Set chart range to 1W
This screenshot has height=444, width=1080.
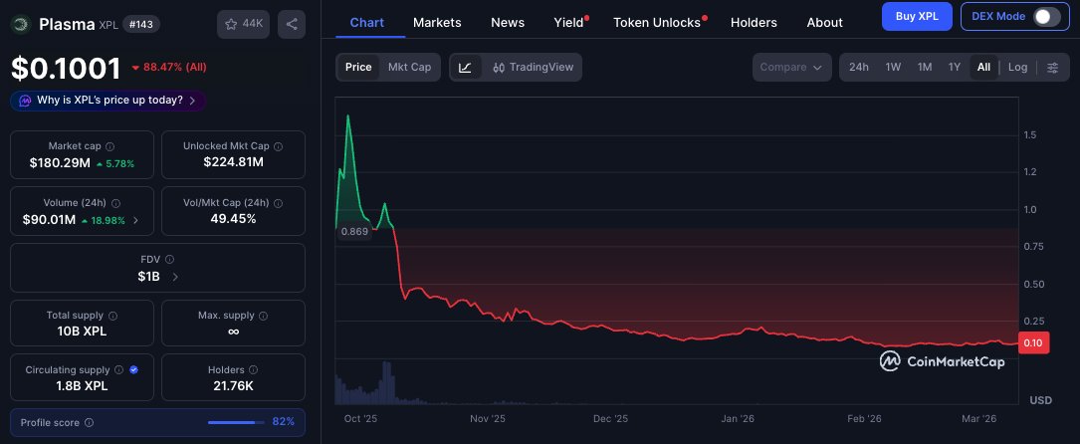pos(893,68)
